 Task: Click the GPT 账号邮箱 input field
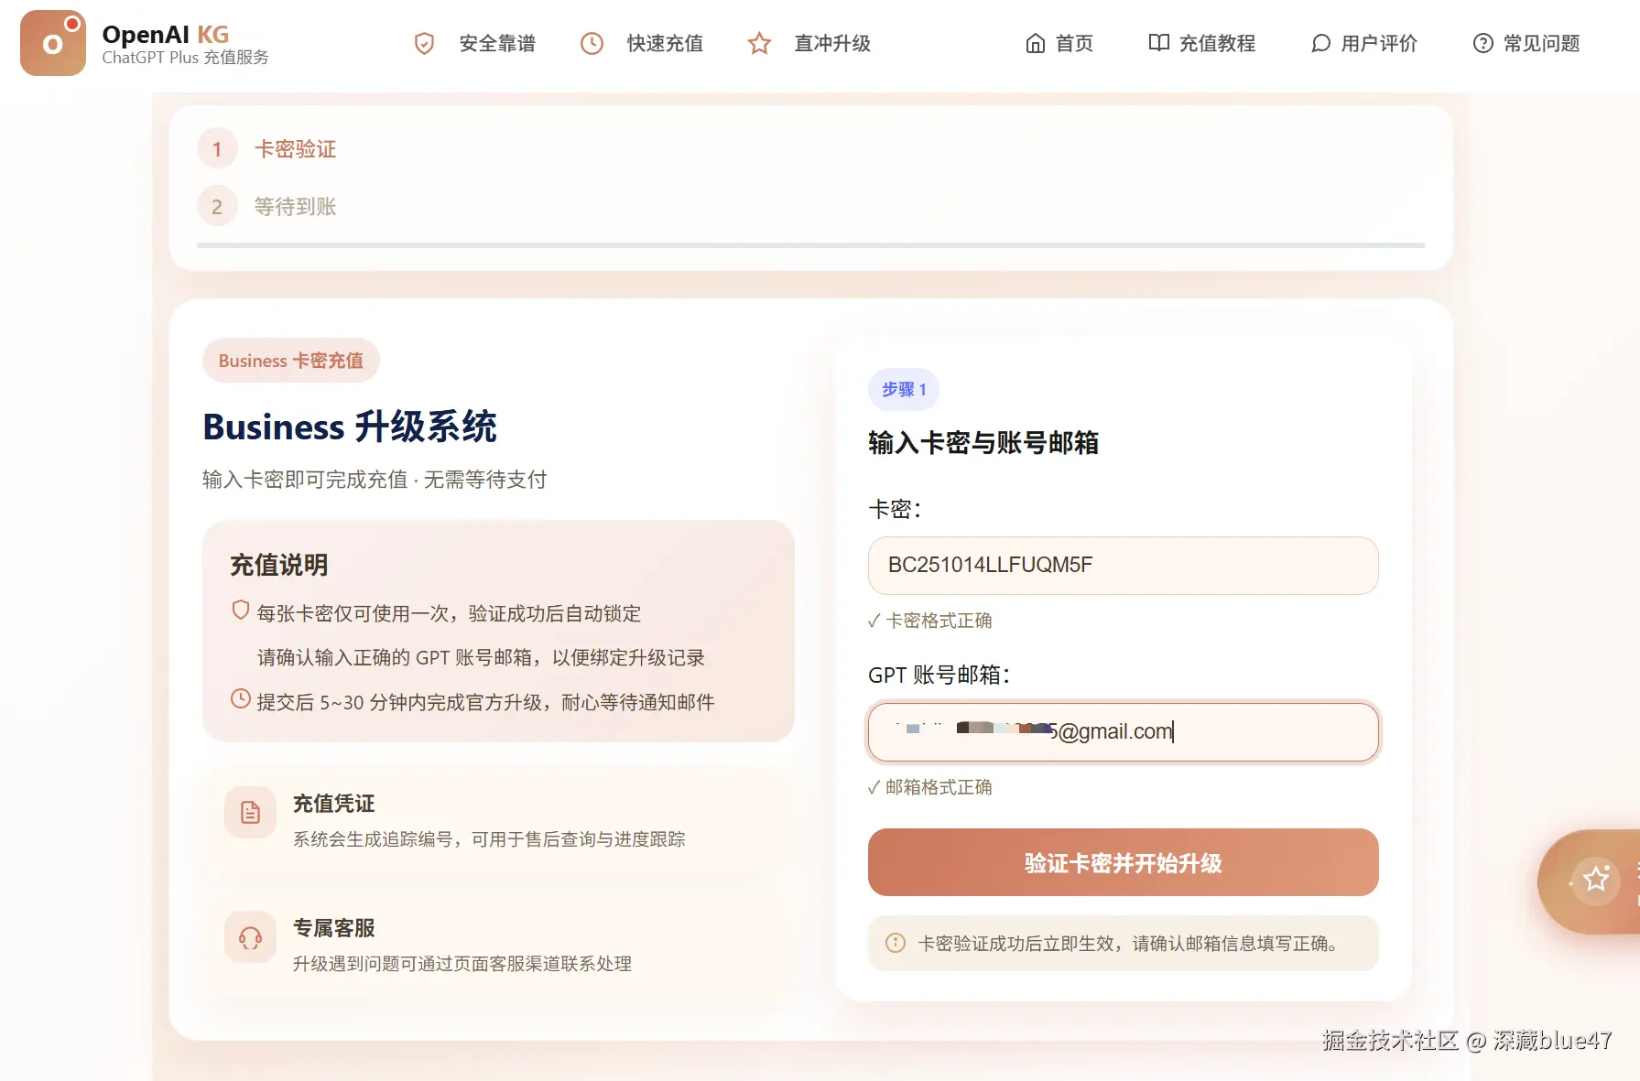click(1123, 731)
